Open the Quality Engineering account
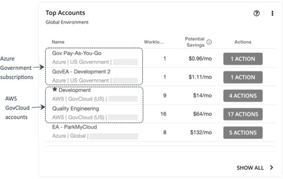The width and height of the screenshot is (283, 179). [75, 109]
